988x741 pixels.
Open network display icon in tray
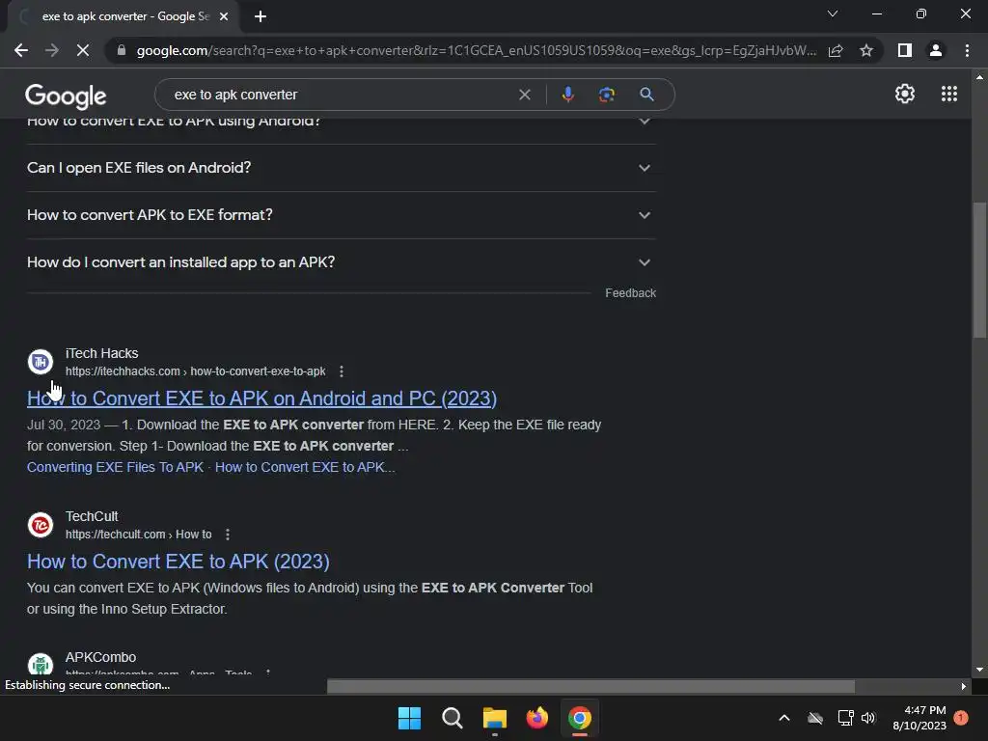[845, 718]
